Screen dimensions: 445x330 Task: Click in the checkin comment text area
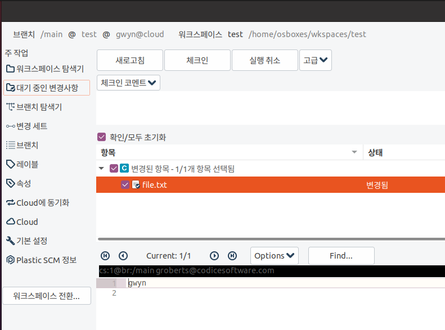point(271,108)
